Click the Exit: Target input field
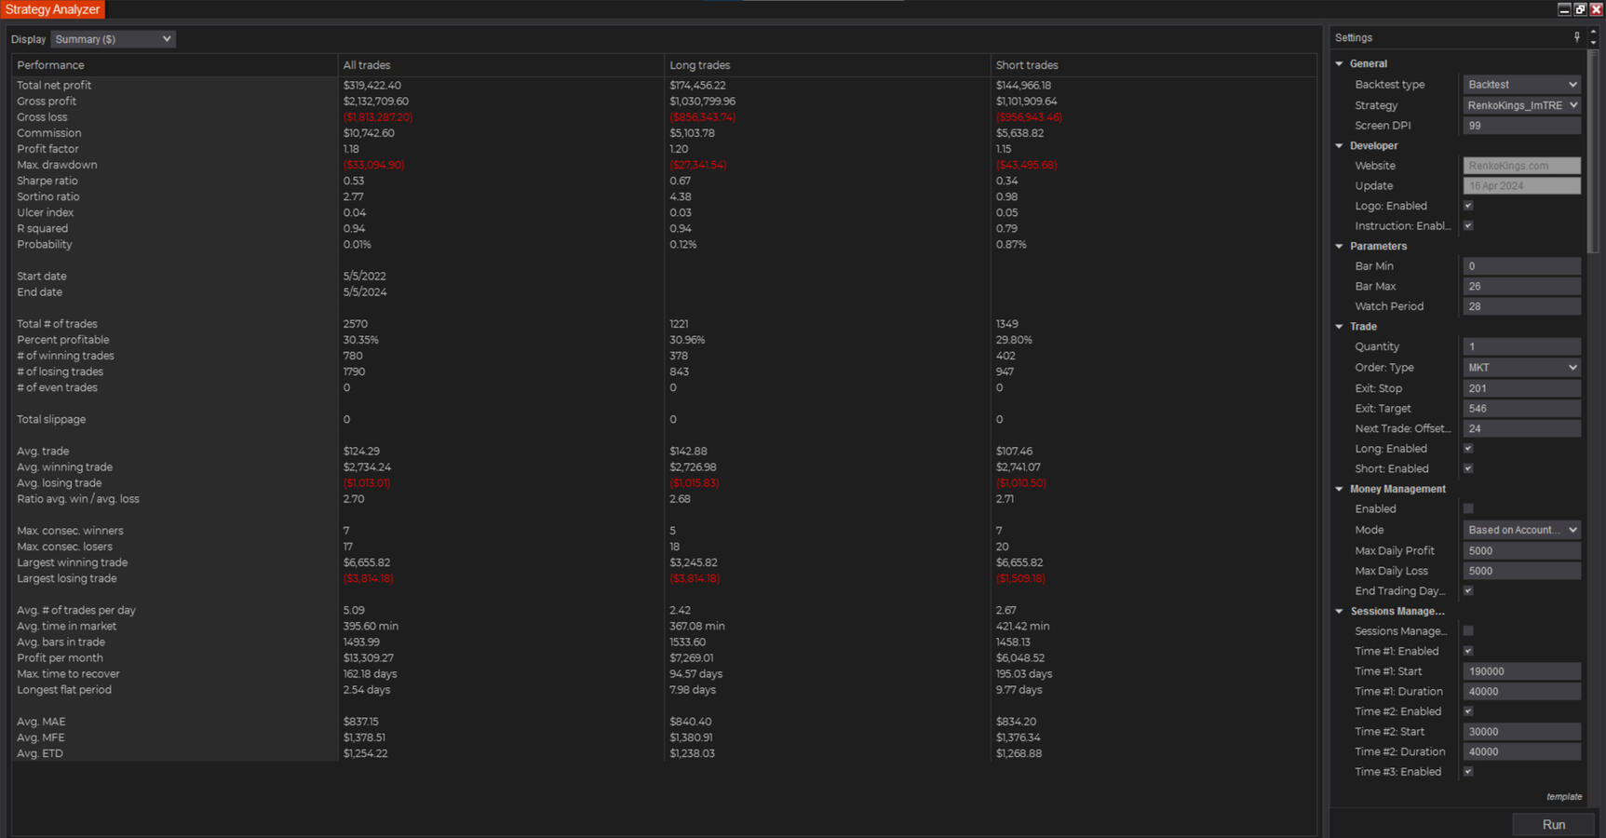The height and width of the screenshot is (838, 1606). (1521, 409)
